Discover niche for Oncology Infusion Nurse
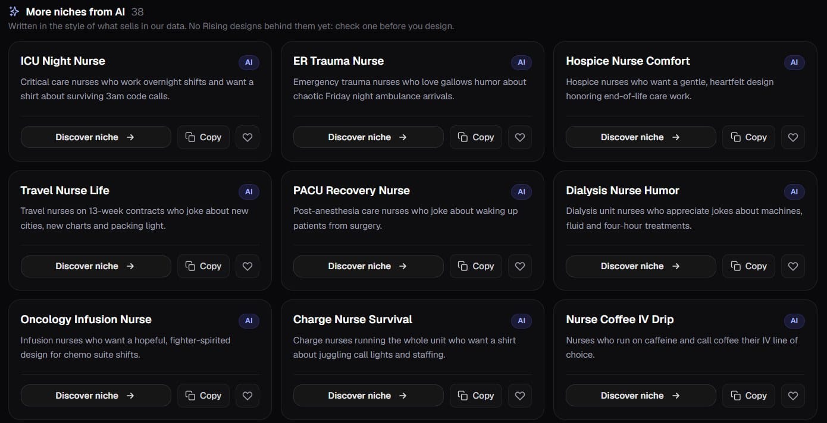Image resolution: width=827 pixels, height=423 pixels. [x=96, y=396]
